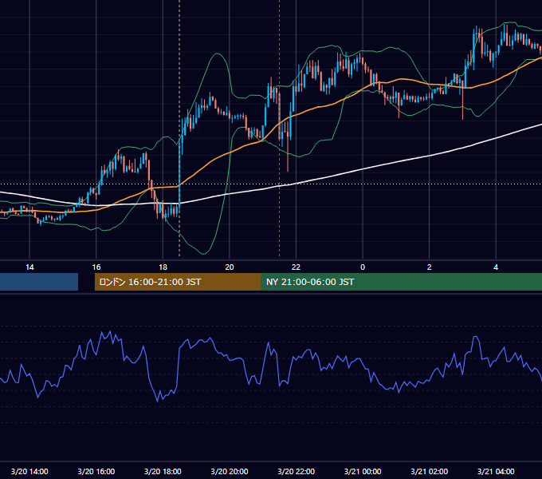The height and width of the screenshot is (479, 542).
Task: Click the blue session bar before London
Action: click(39, 282)
